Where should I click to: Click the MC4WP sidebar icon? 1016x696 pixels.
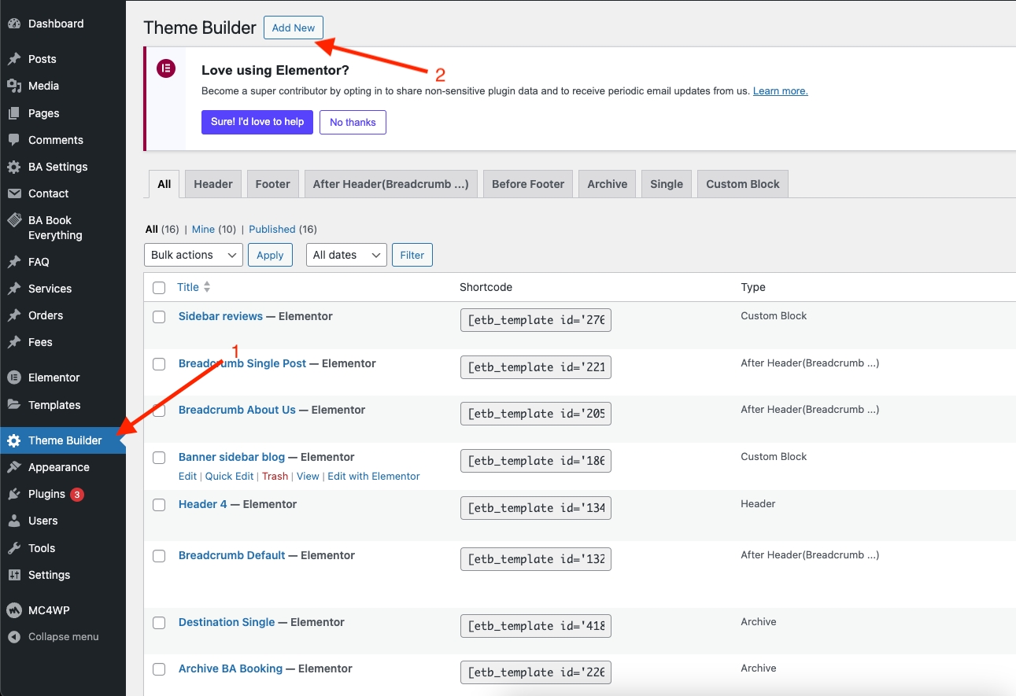pos(13,610)
